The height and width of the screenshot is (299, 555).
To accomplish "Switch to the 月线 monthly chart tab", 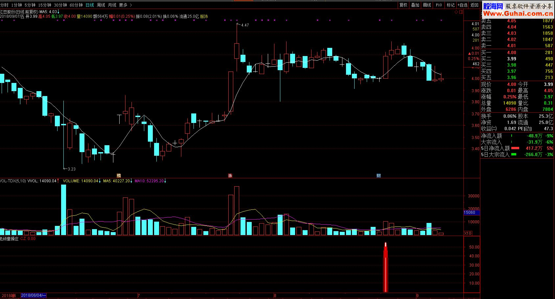I will tap(112, 5).
